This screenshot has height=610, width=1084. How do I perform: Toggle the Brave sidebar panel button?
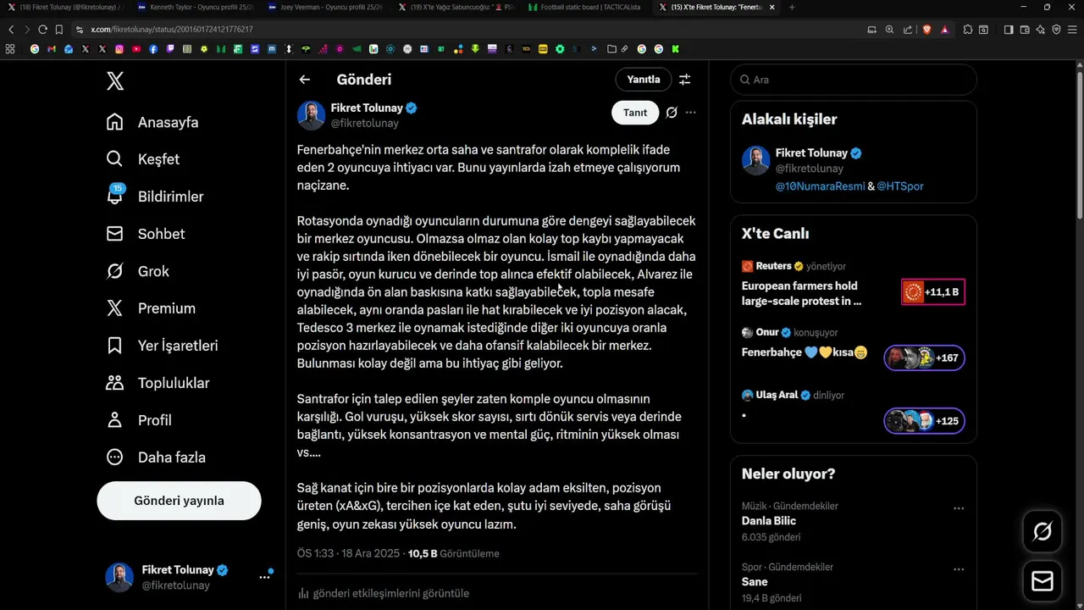coord(1009,30)
